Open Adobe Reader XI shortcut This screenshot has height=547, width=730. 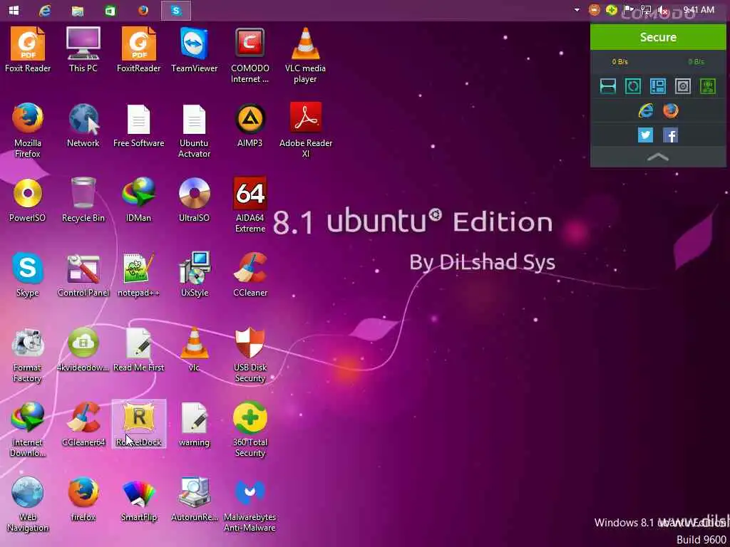point(305,130)
